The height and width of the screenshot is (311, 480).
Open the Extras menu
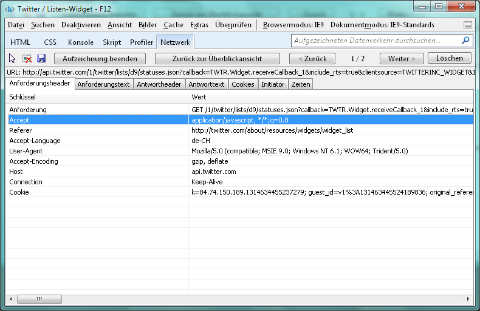(x=199, y=25)
